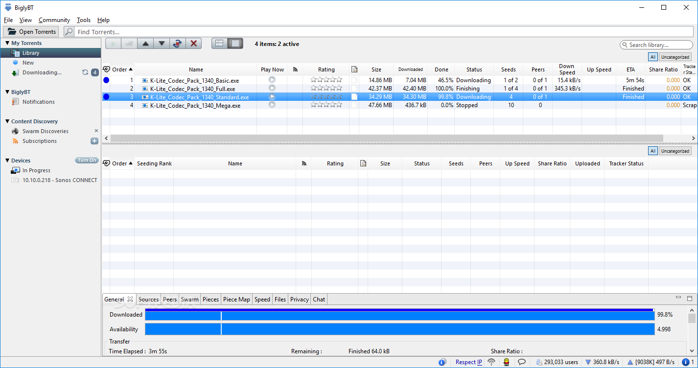Open Swarm Discoveries in the sidebar
Image resolution: width=698 pixels, height=368 pixels.
pyautogui.click(x=45, y=131)
